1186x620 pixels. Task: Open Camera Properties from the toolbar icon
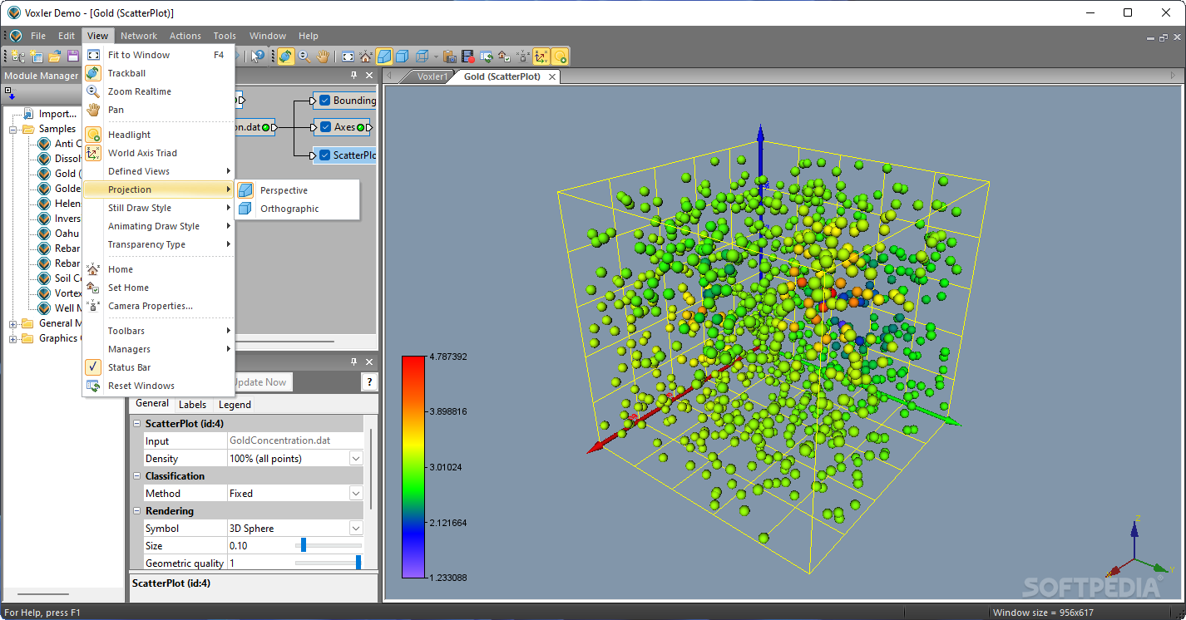click(522, 57)
